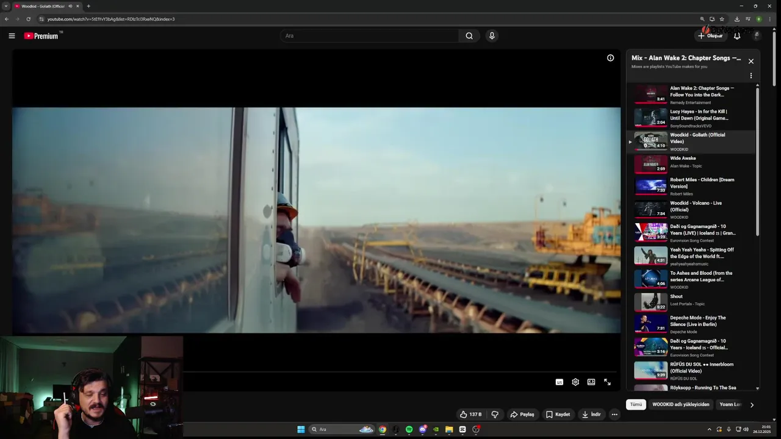Show more filter chips with arrow
This screenshot has width=781, height=439.
coord(752,405)
